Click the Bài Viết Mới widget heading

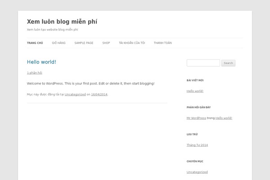(195, 80)
